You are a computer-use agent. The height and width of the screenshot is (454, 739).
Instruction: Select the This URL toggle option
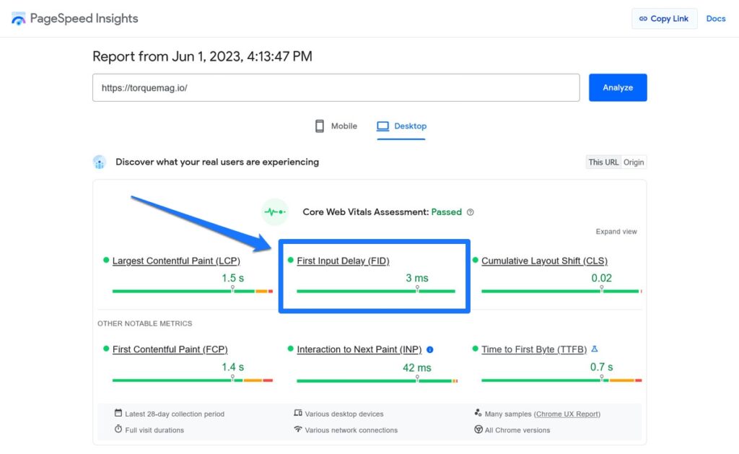603,162
